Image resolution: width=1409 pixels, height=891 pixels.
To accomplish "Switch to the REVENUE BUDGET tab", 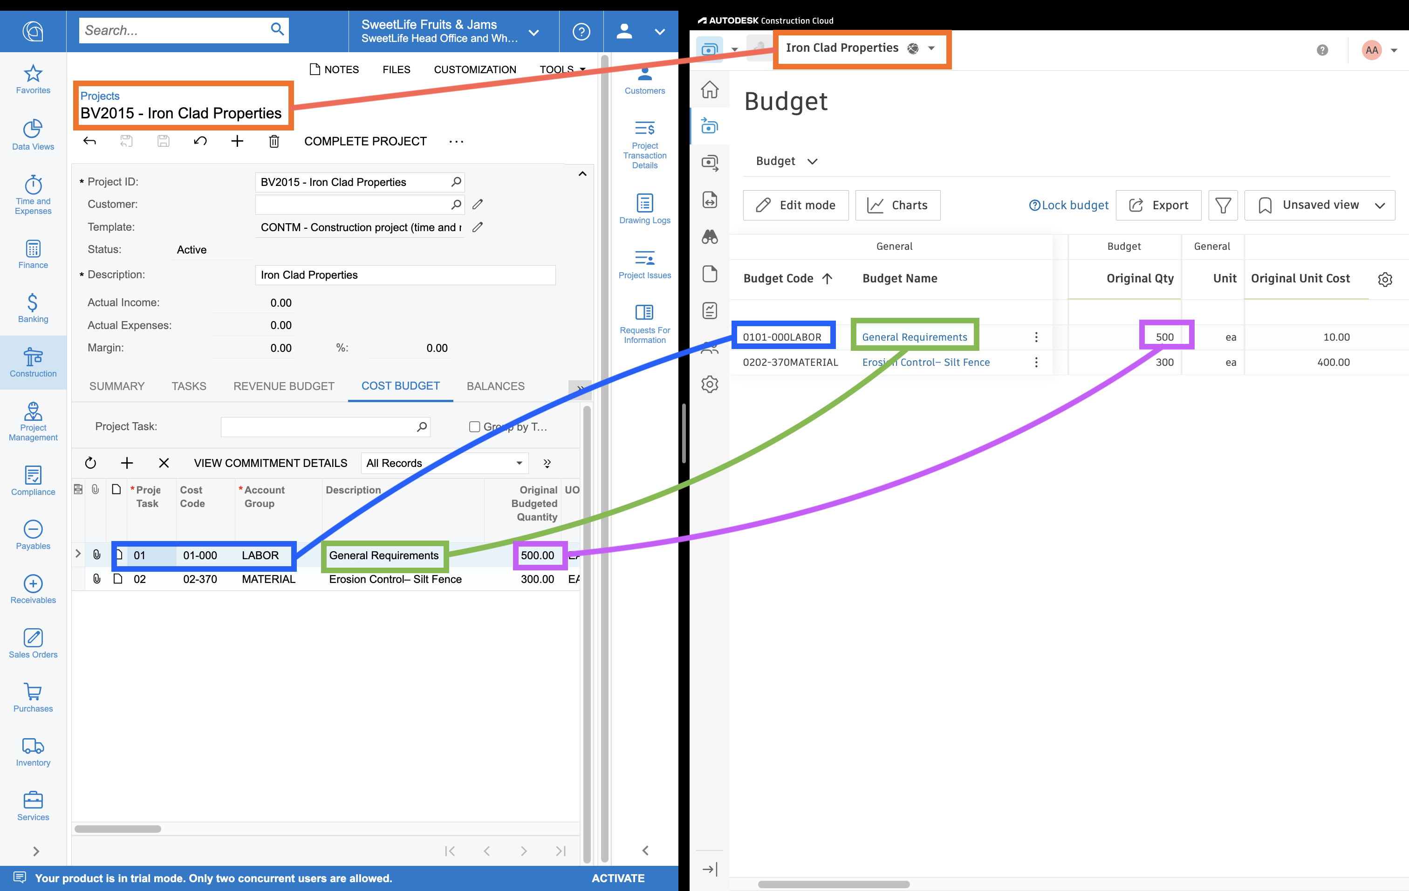I will [x=284, y=386].
